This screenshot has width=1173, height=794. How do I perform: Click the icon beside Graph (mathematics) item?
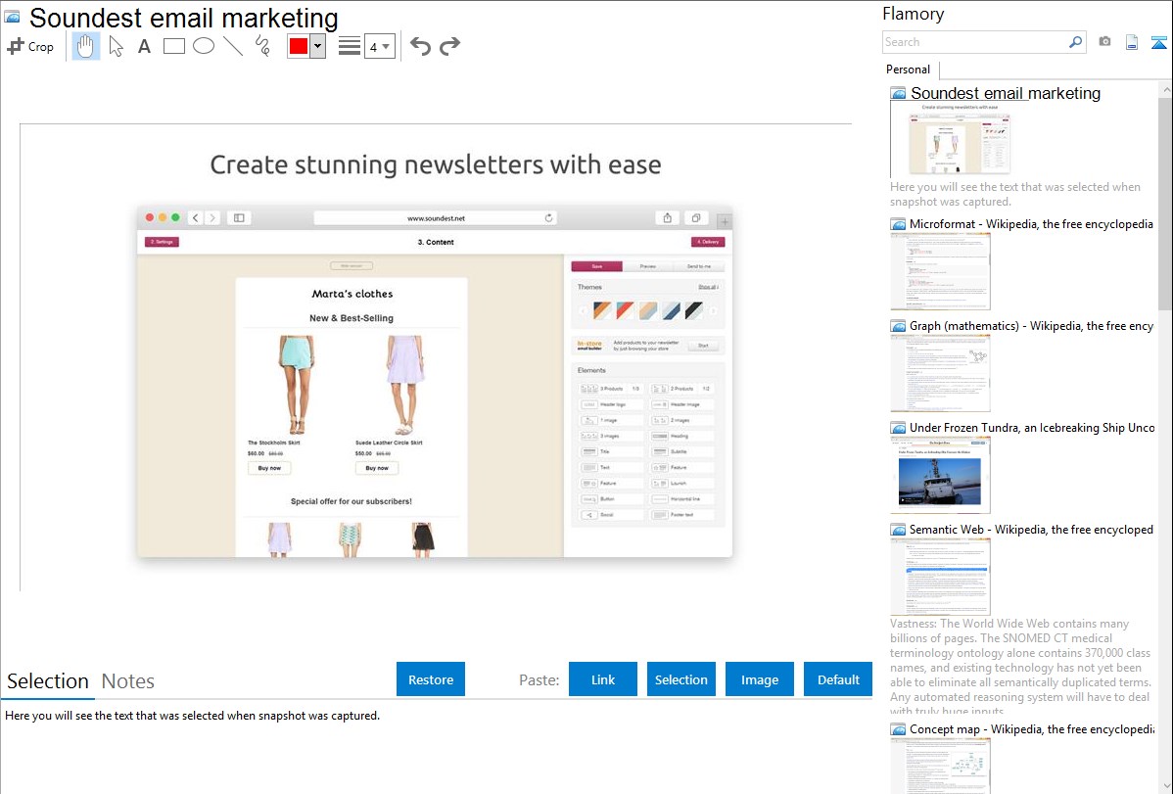pyautogui.click(x=898, y=326)
